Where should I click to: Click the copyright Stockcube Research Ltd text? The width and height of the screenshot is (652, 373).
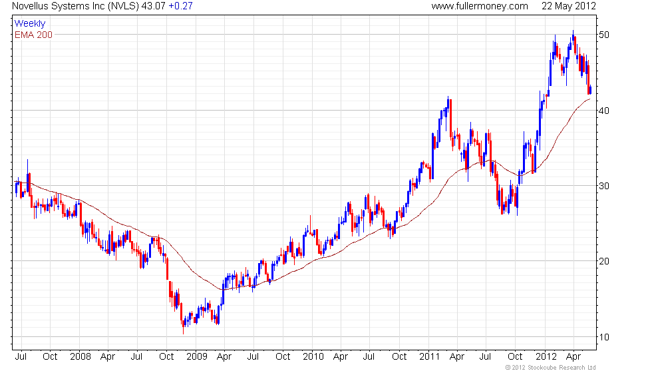551,368
